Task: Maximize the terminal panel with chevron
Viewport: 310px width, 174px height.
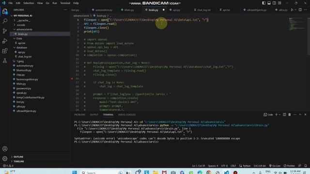Action: coord(300,115)
